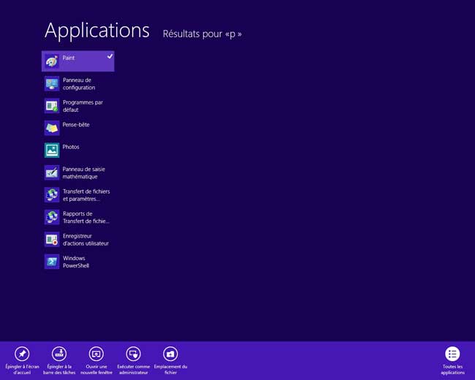Viewport: 475px width, 380px height.
Task: Click the Emplacement du fichier folder icon
Action: point(170,354)
